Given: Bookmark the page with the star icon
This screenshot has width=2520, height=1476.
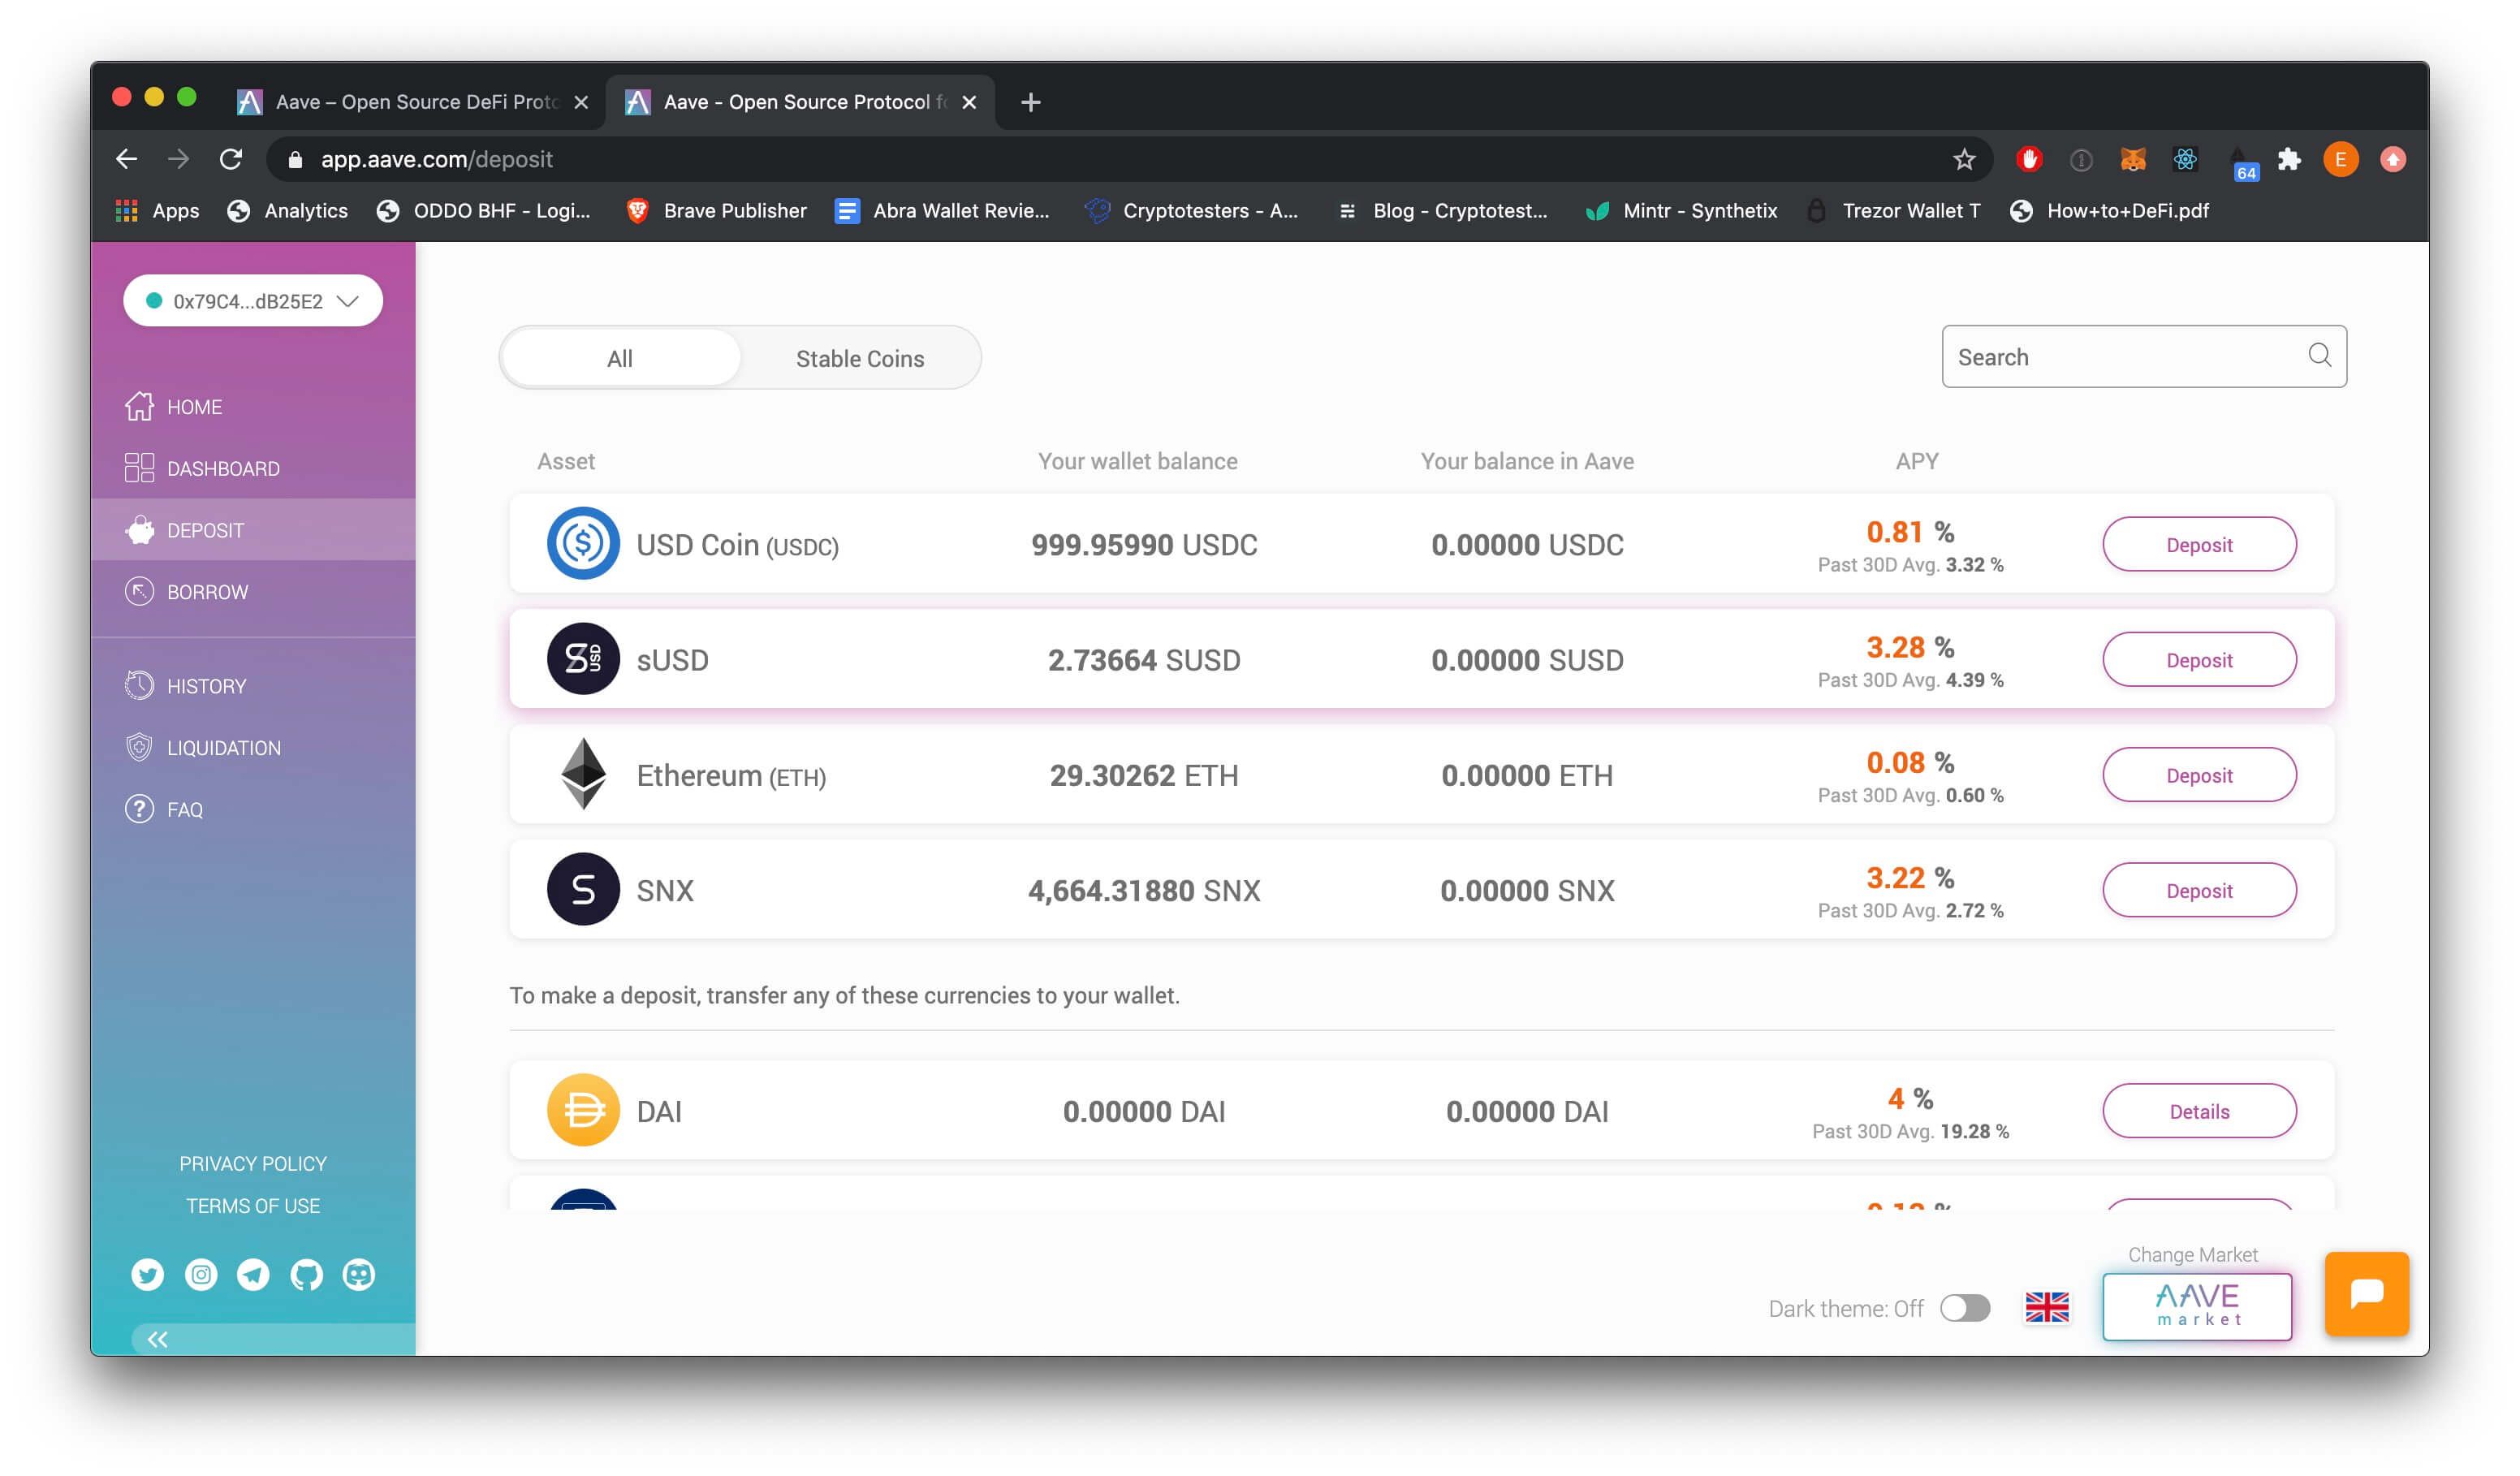Looking at the screenshot, I should (1964, 159).
